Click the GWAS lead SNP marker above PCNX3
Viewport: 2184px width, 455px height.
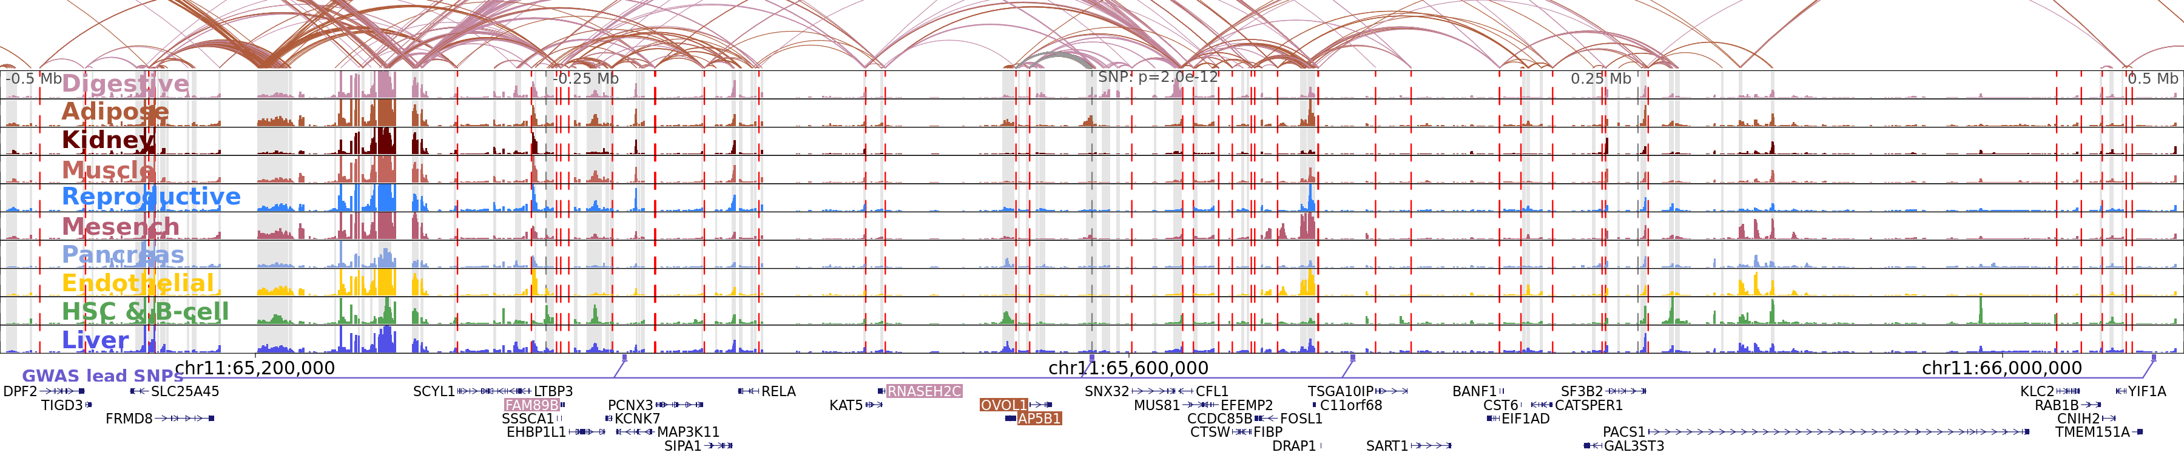625,359
